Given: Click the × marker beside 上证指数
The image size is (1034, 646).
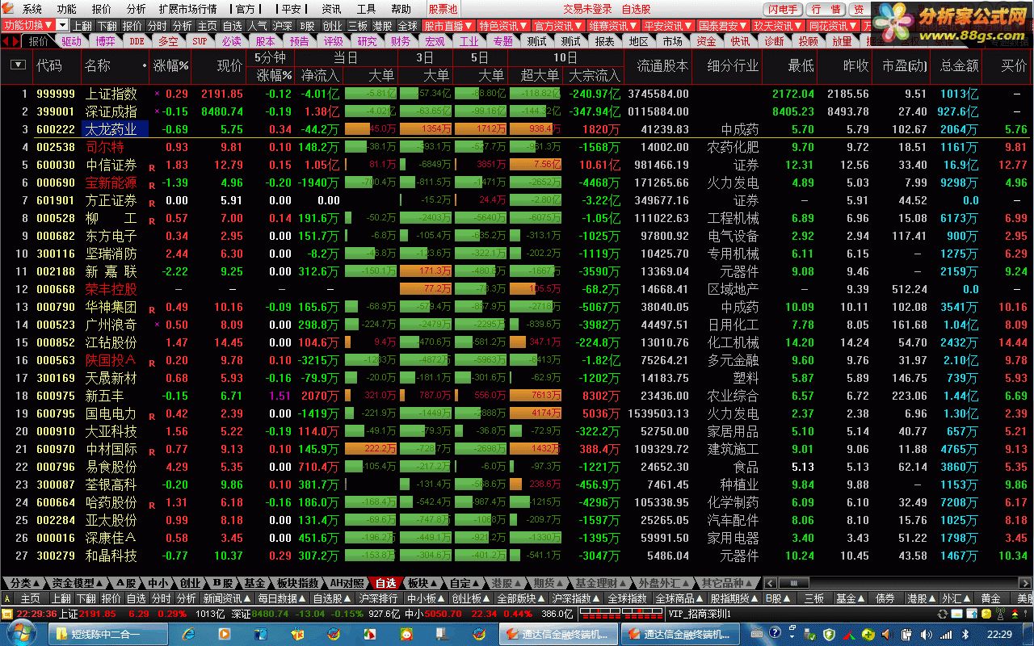Looking at the screenshot, I should pos(157,94).
